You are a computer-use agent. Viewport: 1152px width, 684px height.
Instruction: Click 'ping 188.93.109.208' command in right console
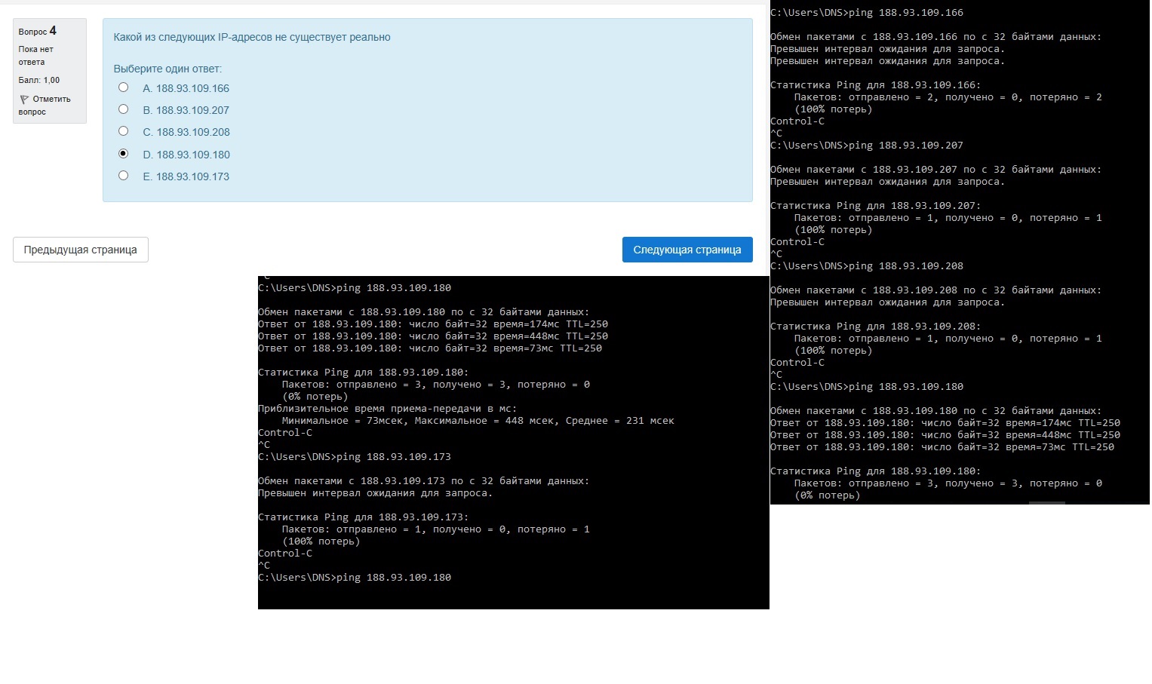point(905,266)
